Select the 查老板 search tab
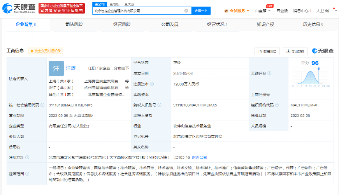Image resolution: width=339 pixels, height=195 pixels. [114, 4]
